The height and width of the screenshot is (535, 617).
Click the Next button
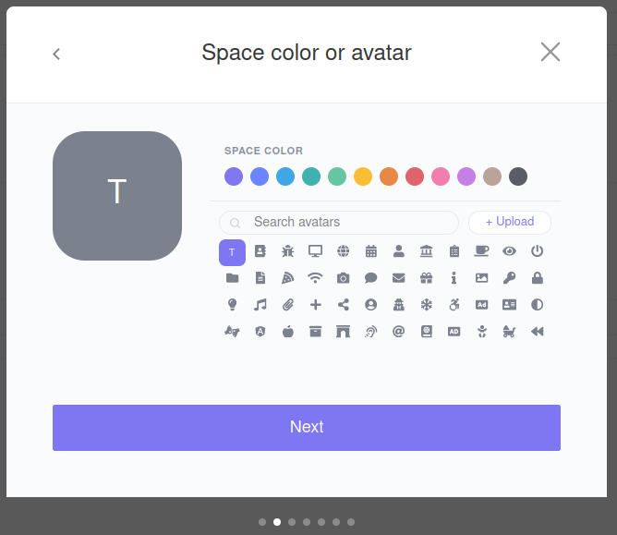(307, 428)
